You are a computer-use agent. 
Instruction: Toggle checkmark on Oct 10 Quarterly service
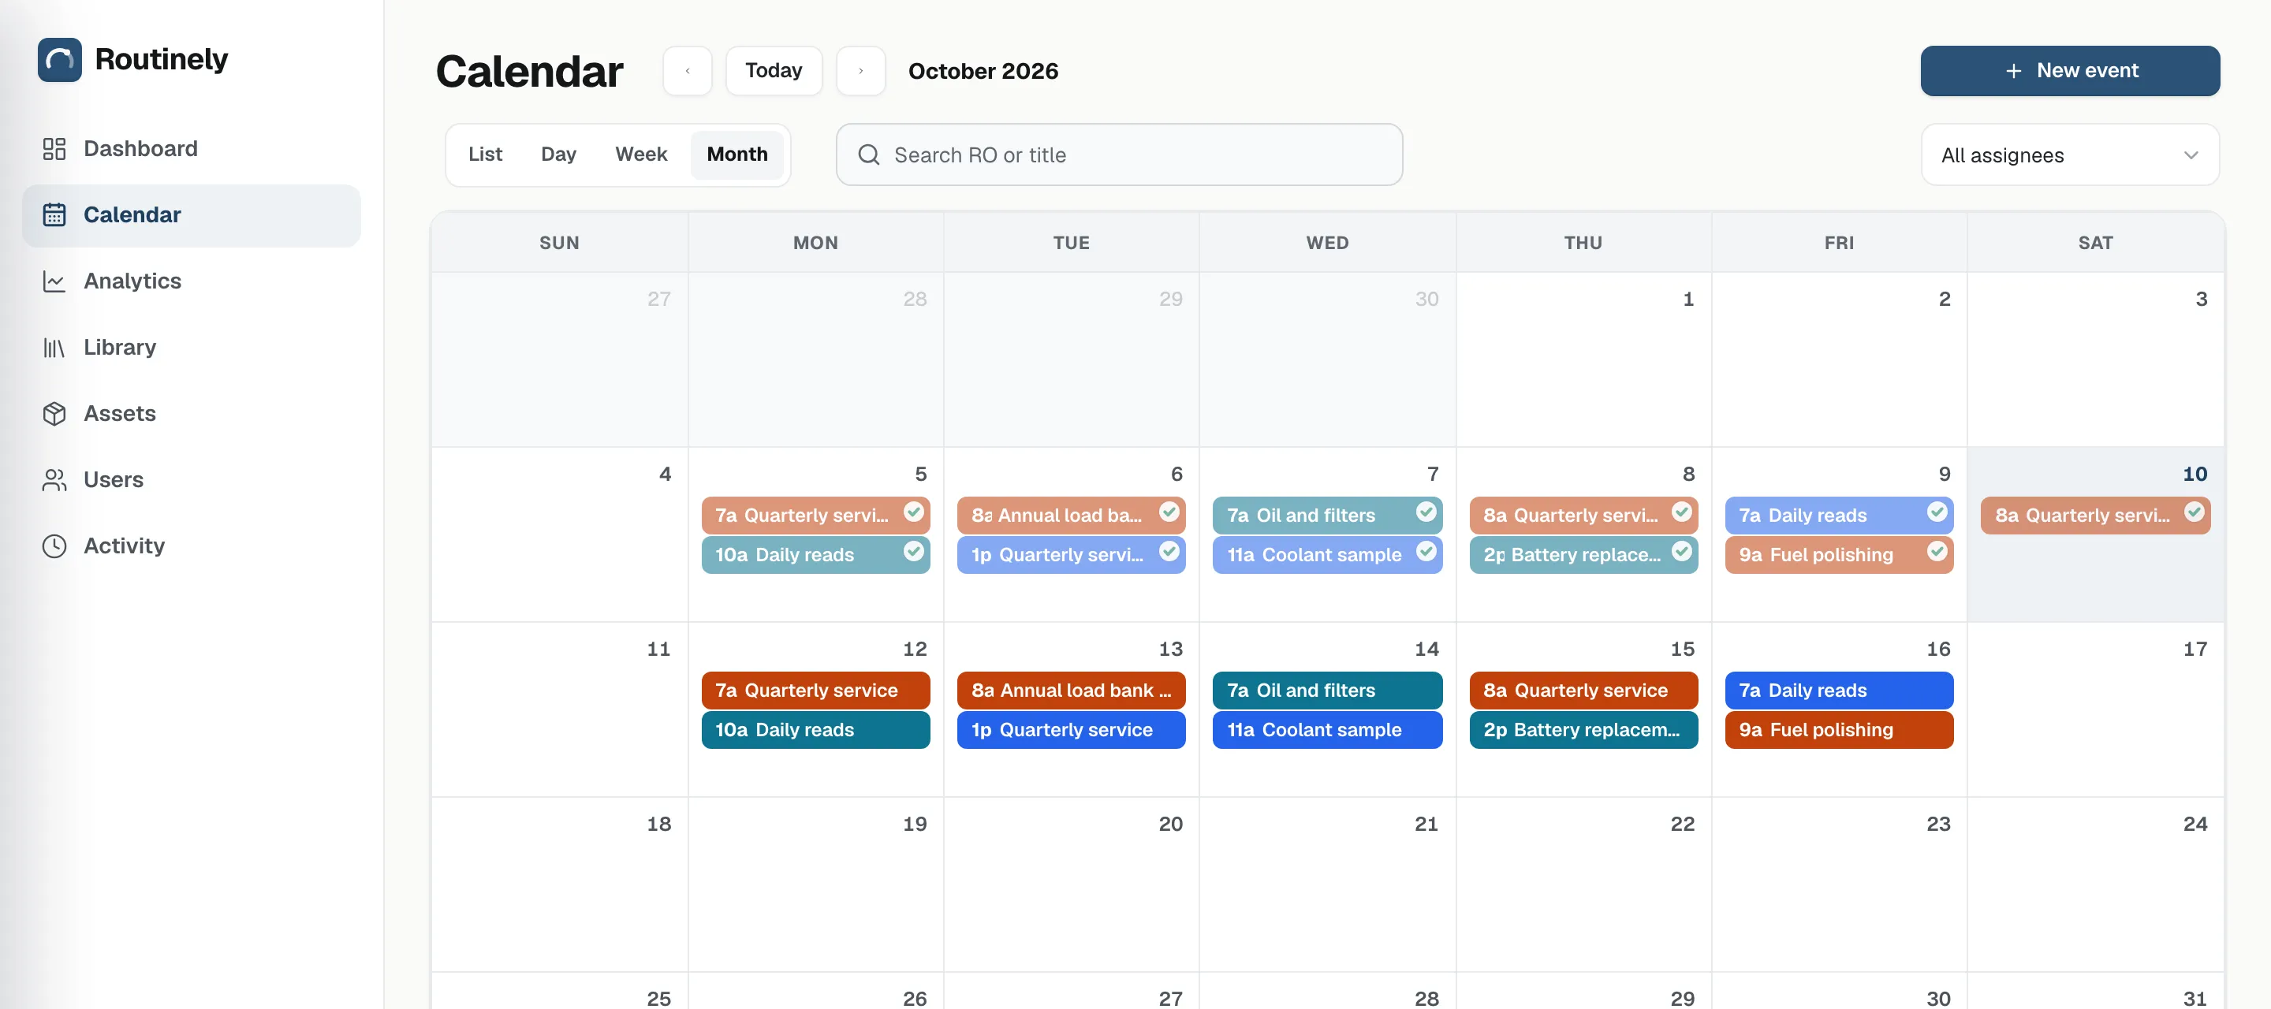point(2194,512)
